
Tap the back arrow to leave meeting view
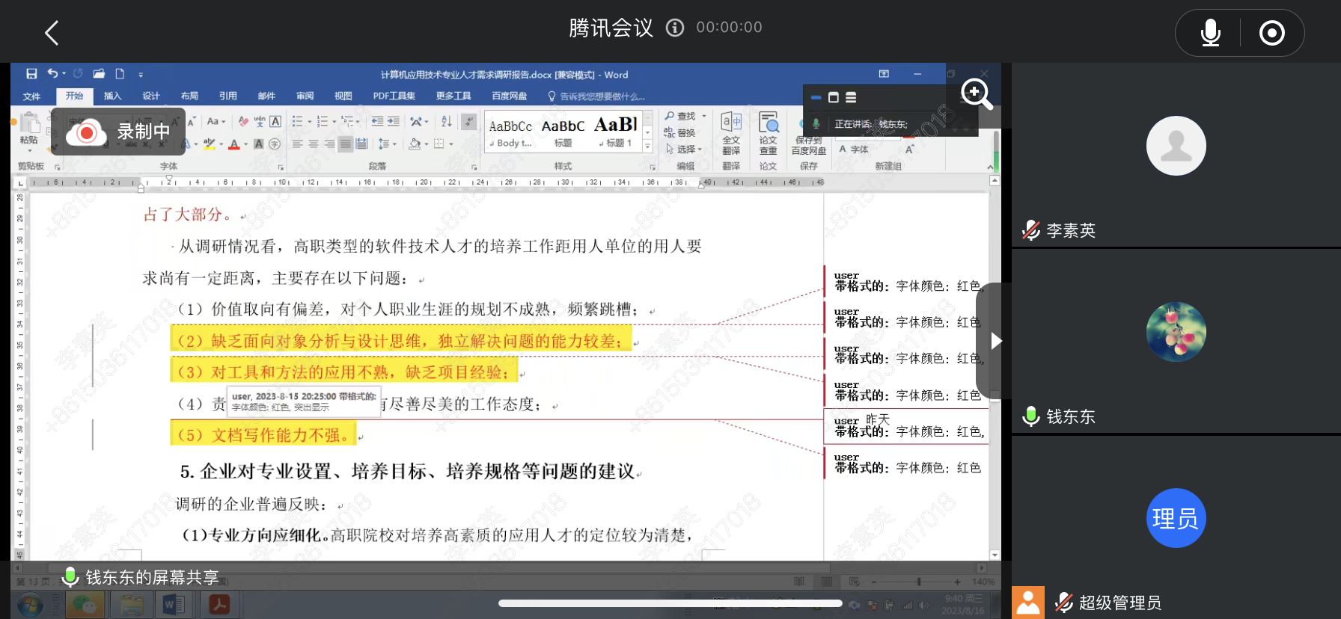click(x=52, y=33)
